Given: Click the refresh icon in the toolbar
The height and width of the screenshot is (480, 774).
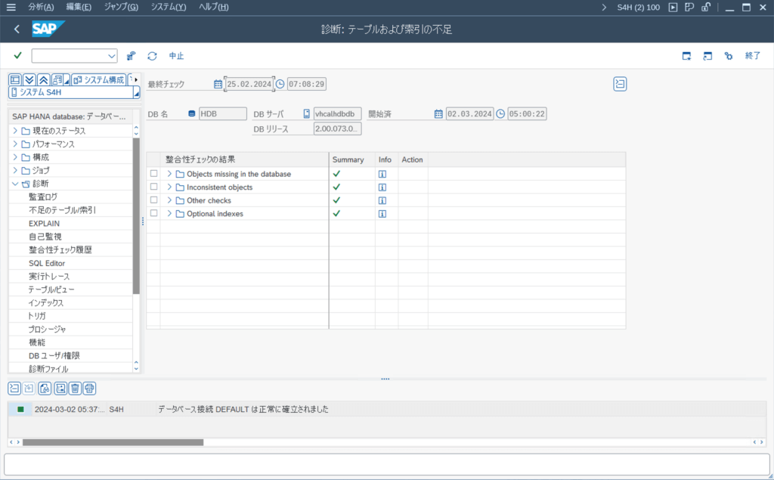Looking at the screenshot, I should pyautogui.click(x=153, y=55).
